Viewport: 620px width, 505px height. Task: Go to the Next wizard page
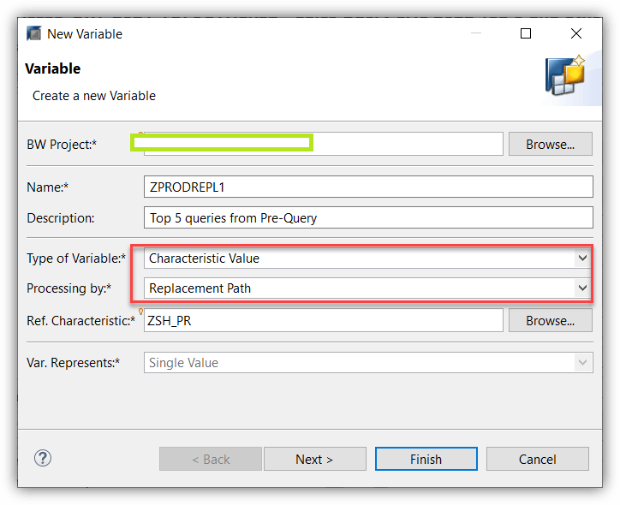[x=315, y=459]
